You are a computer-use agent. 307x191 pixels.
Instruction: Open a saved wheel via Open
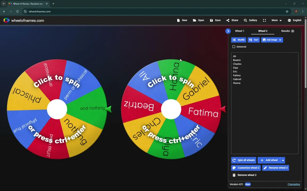point(198,20)
